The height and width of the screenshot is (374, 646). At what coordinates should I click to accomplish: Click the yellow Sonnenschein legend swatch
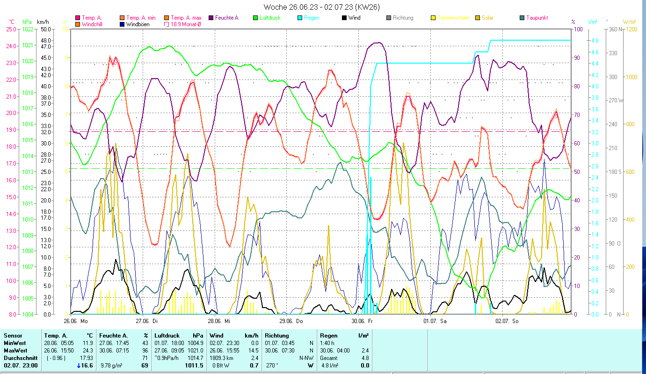433,18
